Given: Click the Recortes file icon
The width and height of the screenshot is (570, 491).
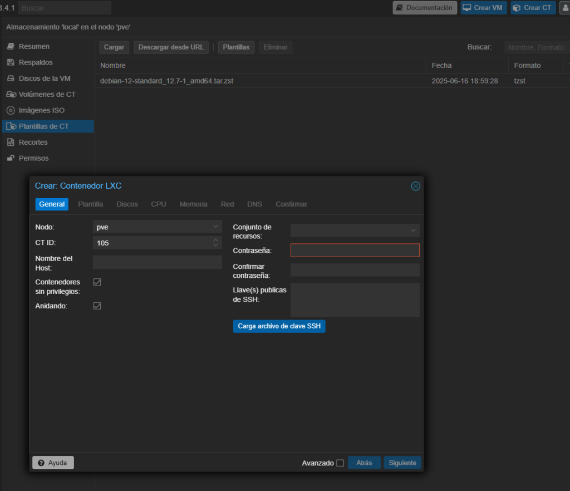Looking at the screenshot, I should pos(11,143).
